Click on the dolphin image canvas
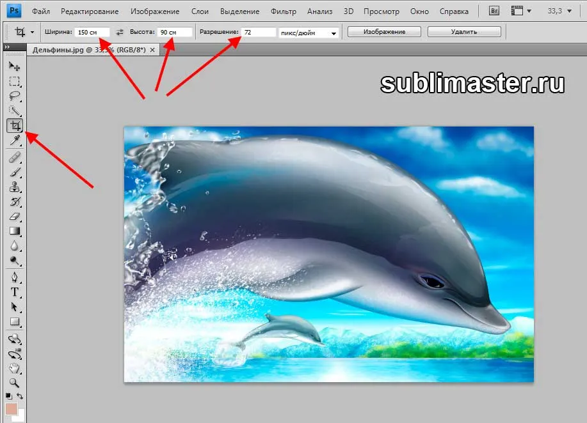Image resolution: width=587 pixels, height=423 pixels. tap(328, 254)
